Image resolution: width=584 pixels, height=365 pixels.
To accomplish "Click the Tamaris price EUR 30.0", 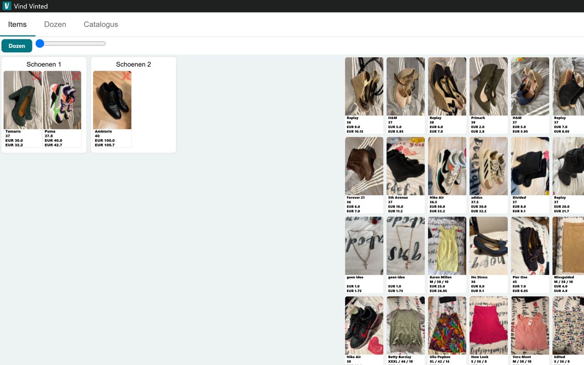I will click(14, 141).
